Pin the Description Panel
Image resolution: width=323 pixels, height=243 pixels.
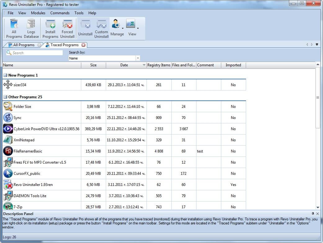tap(313, 214)
